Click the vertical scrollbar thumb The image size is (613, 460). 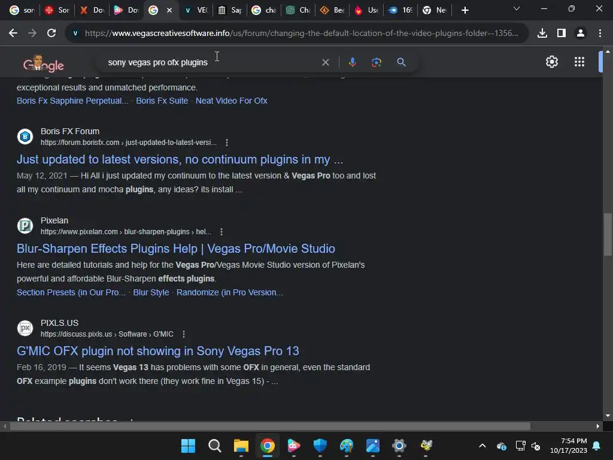click(608, 234)
